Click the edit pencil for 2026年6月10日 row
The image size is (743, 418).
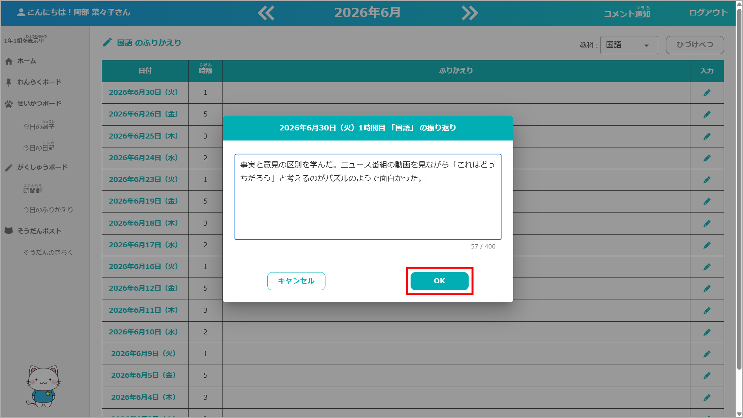click(x=707, y=332)
